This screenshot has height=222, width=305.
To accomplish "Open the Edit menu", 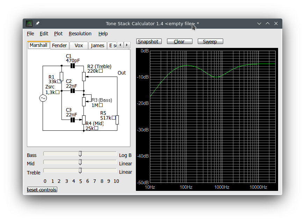I will pyautogui.click(x=44, y=34).
